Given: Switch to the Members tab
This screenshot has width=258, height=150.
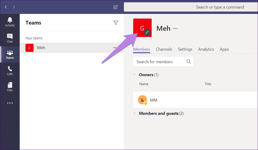Looking at the screenshot, I should tap(142, 49).
